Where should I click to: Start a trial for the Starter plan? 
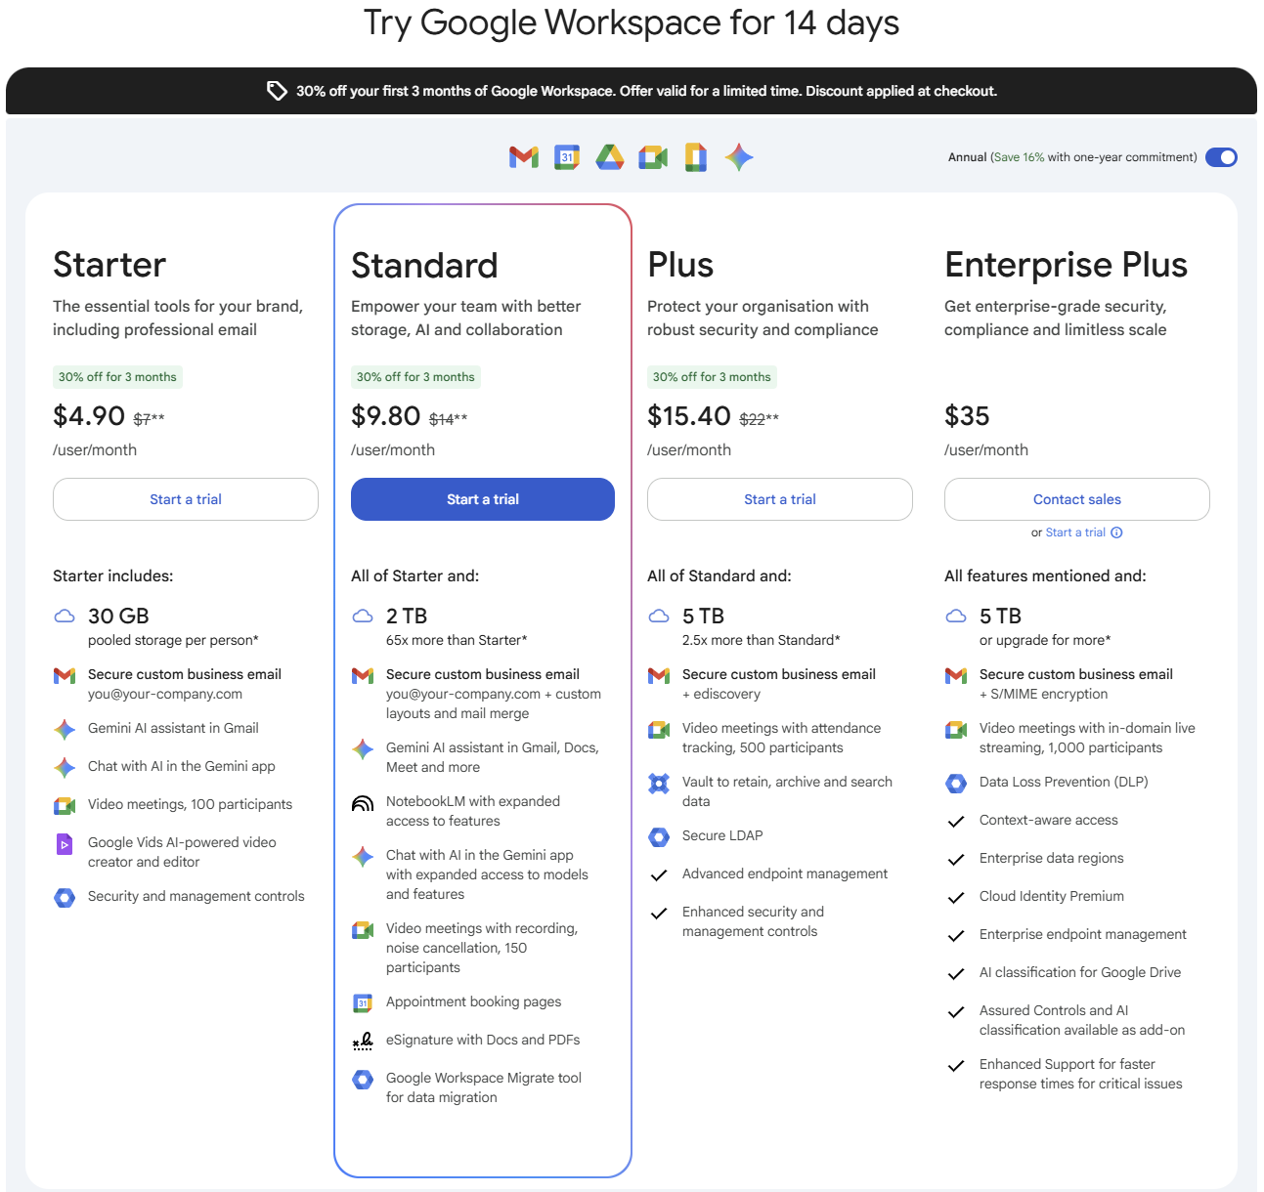pos(185,499)
